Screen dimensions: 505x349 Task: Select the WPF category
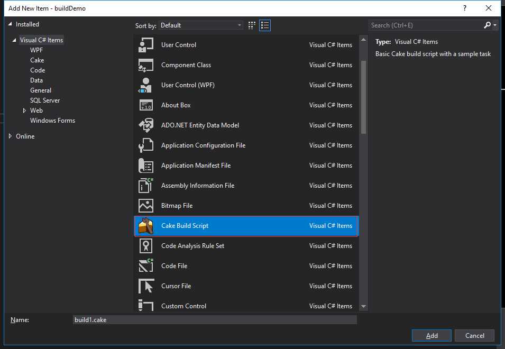(x=36, y=50)
